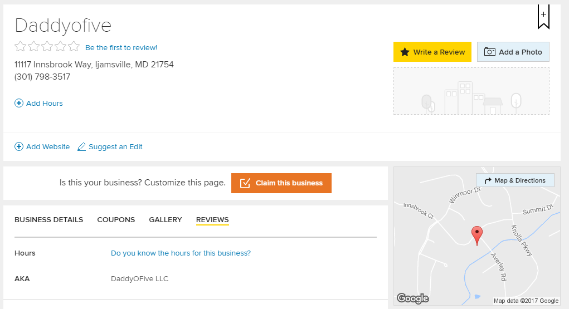The image size is (569, 309).
Task: Click the arrow icon in Map & Directions
Action: [x=488, y=180]
